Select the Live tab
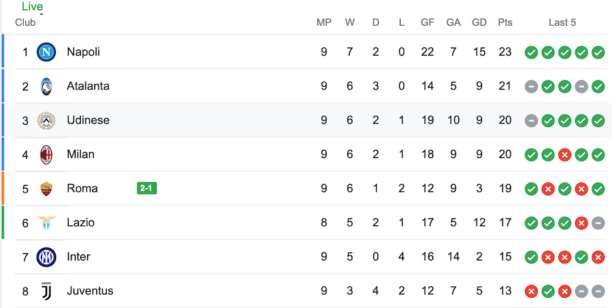 (x=32, y=7)
